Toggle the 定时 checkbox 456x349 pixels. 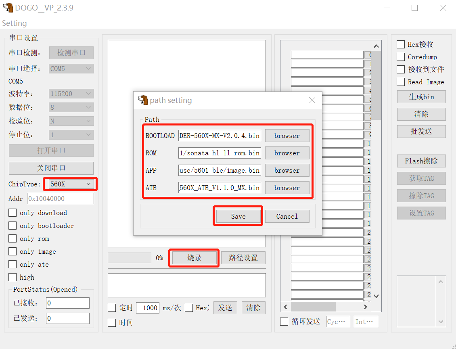(112, 308)
